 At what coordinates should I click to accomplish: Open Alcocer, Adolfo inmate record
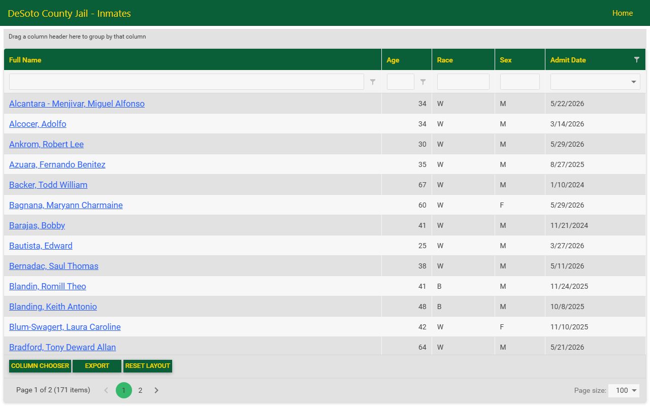(x=38, y=124)
